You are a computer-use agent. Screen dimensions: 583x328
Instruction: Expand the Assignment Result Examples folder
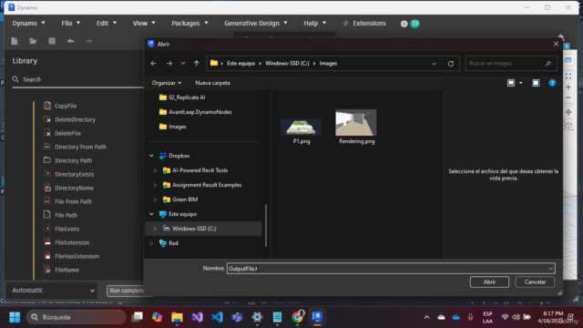pyautogui.click(x=155, y=185)
